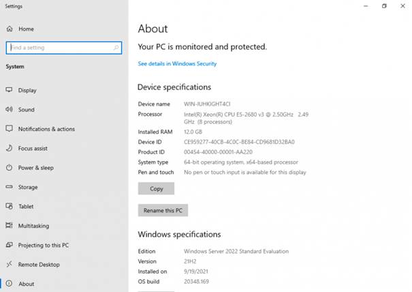Click the Sound speaker icon
Viewport: 412px width, 292px height.
(x=10, y=109)
